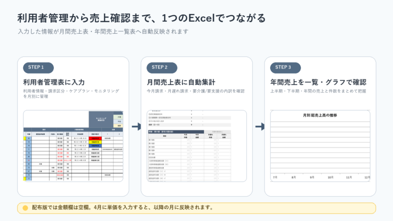Click the main title about 1つのExcel
Image resolution: width=393 pixels, height=221 pixels.
pyautogui.click(x=142, y=18)
